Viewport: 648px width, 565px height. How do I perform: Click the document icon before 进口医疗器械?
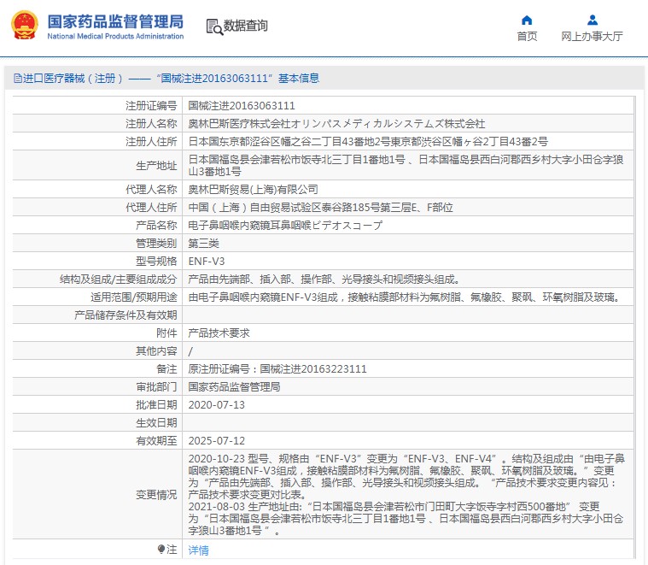point(17,78)
